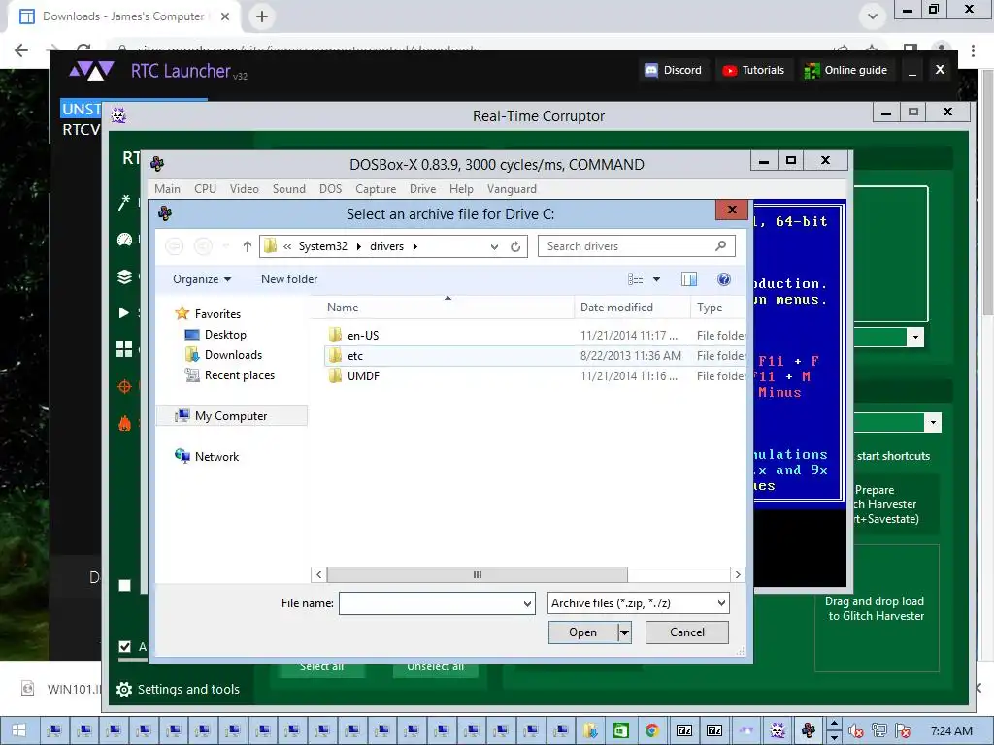Image resolution: width=994 pixels, height=745 pixels.
Task: Click the New folder button
Action: 289,279
